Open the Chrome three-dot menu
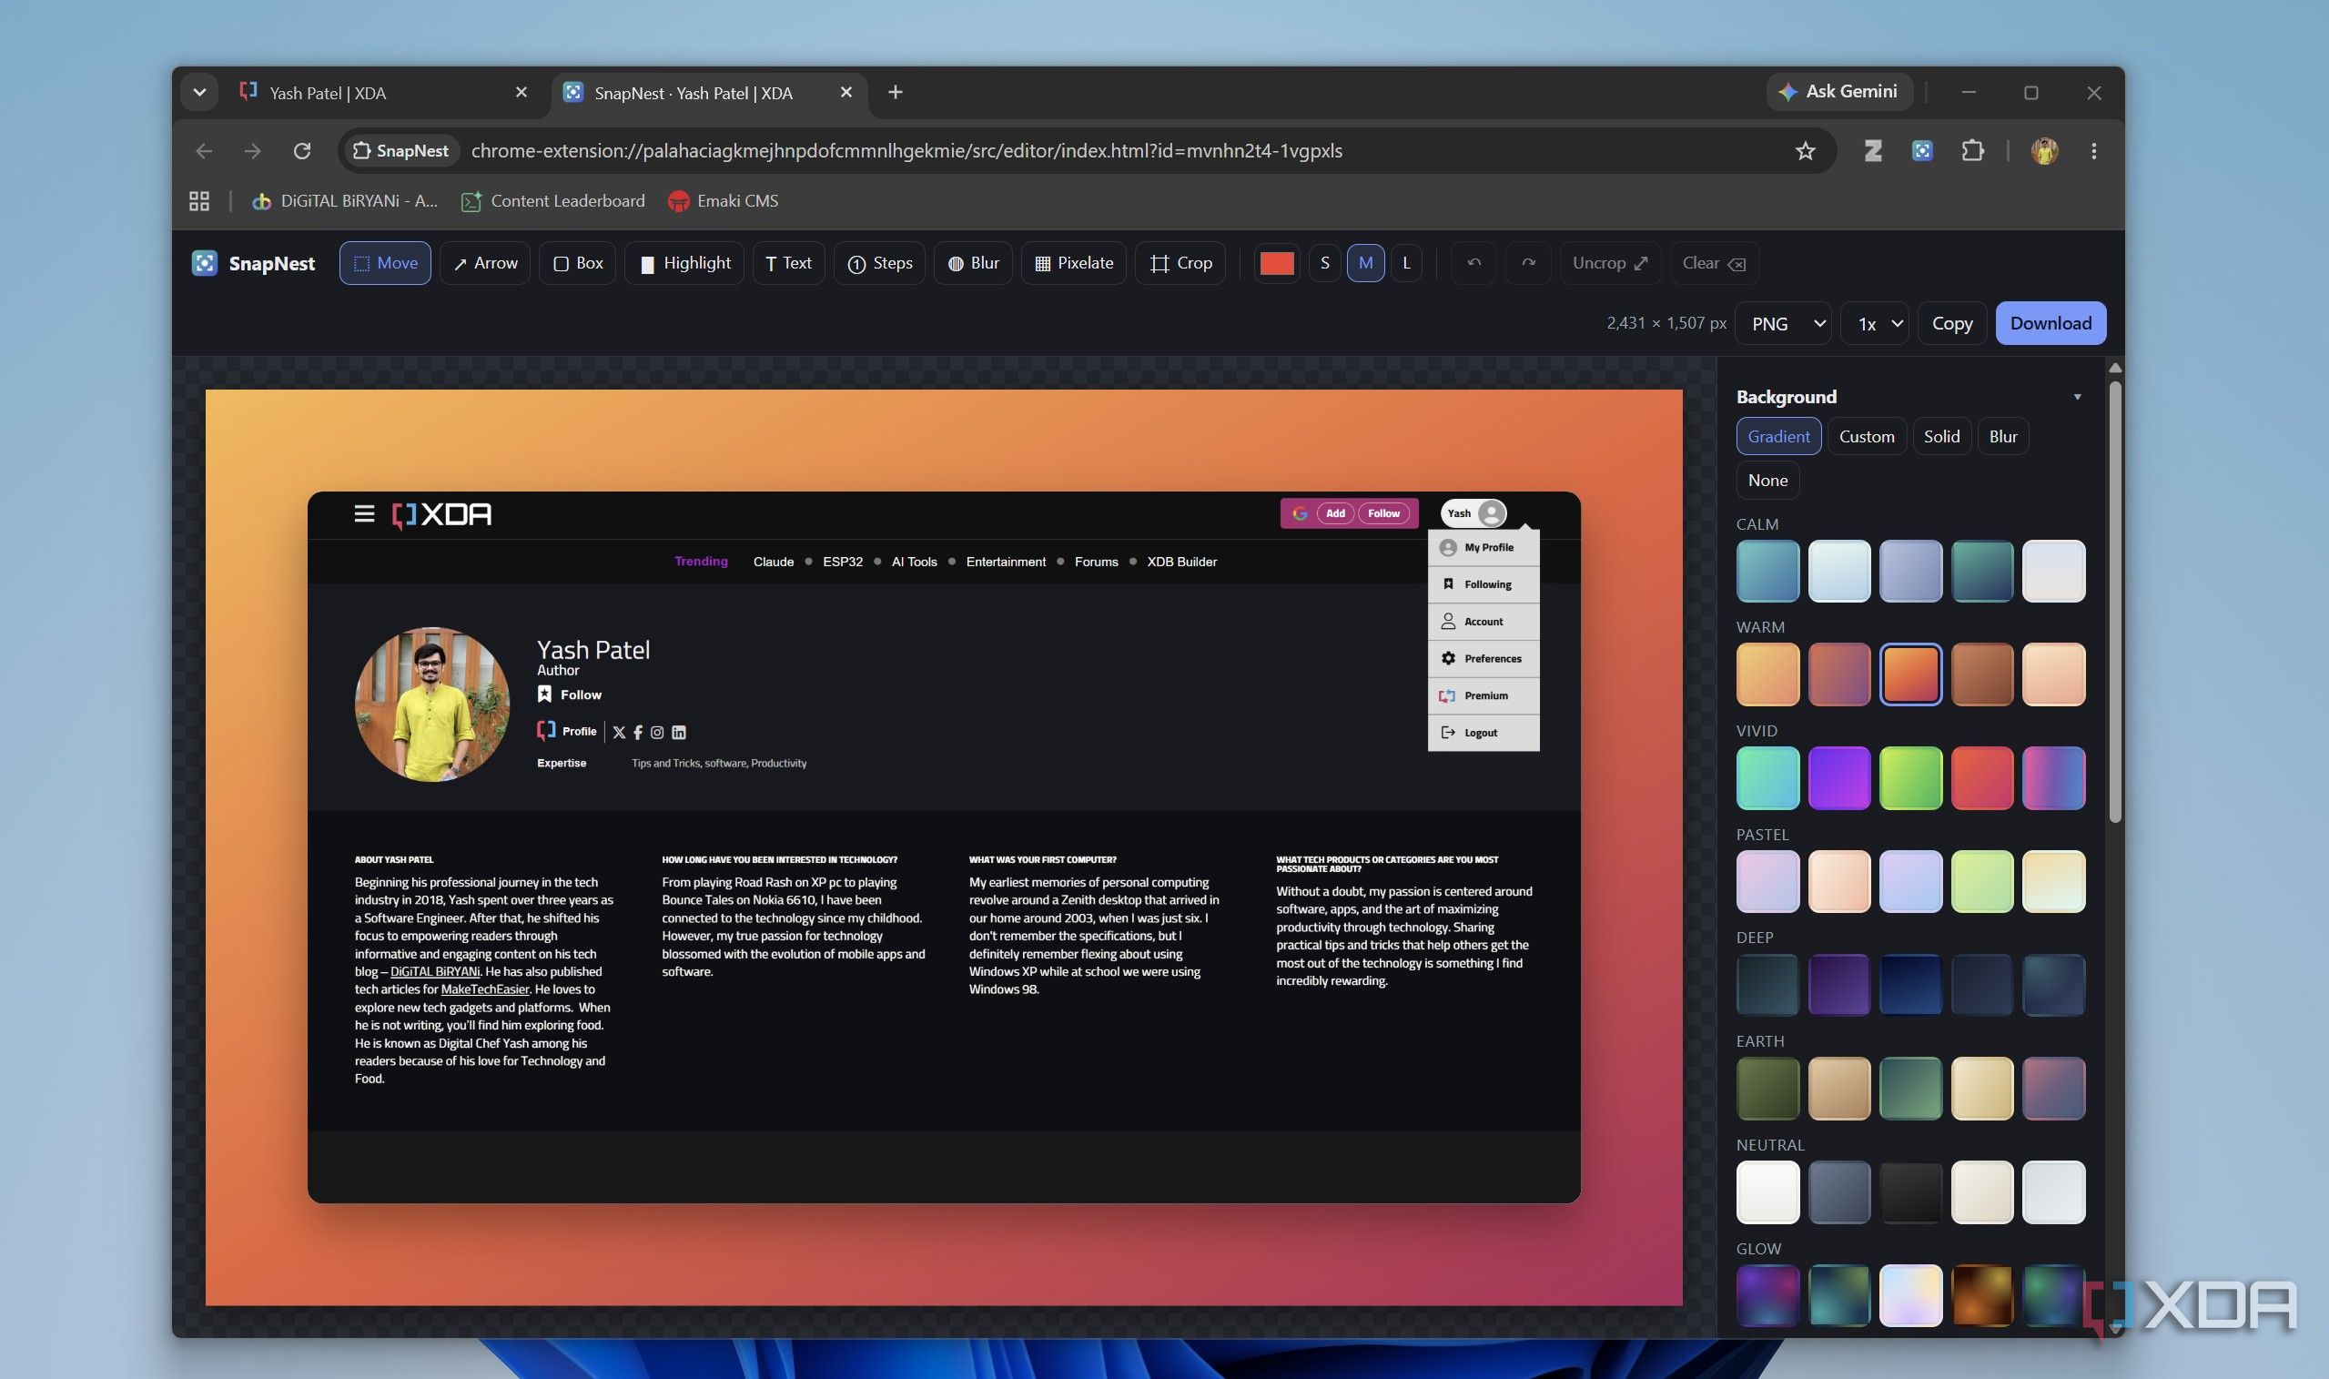Image resolution: width=2329 pixels, height=1379 pixels. 2093,150
